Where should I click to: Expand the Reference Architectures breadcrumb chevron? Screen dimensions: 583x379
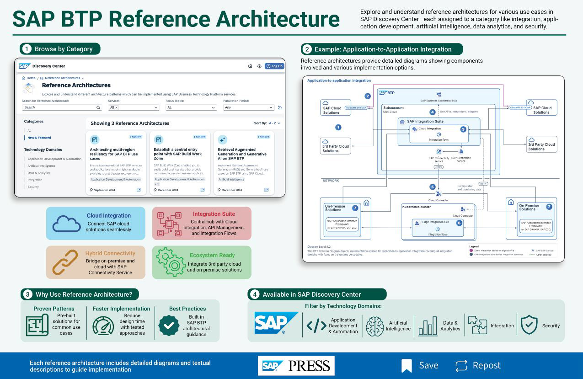(83, 78)
